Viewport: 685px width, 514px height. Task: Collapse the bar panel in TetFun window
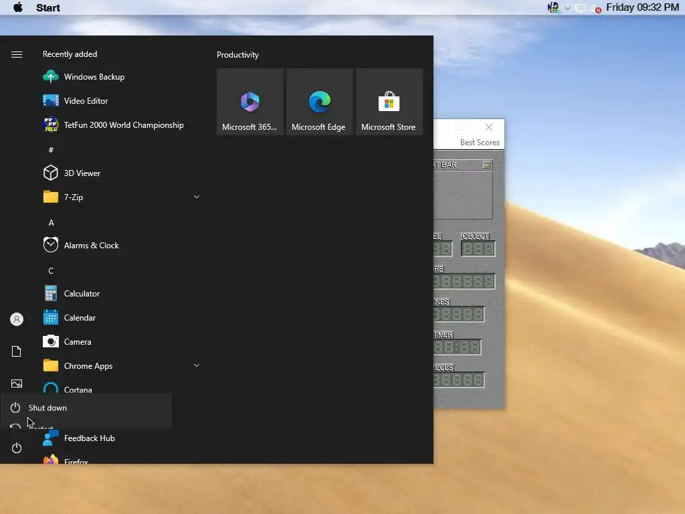[486, 165]
